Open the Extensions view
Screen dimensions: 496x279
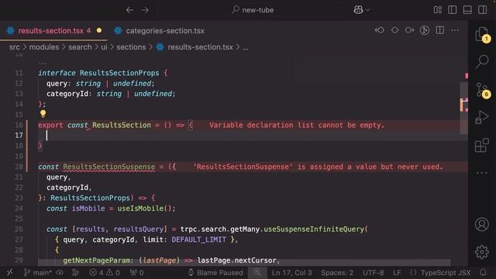[482, 145]
